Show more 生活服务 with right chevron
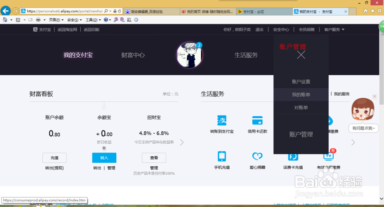 pos(353,142)
